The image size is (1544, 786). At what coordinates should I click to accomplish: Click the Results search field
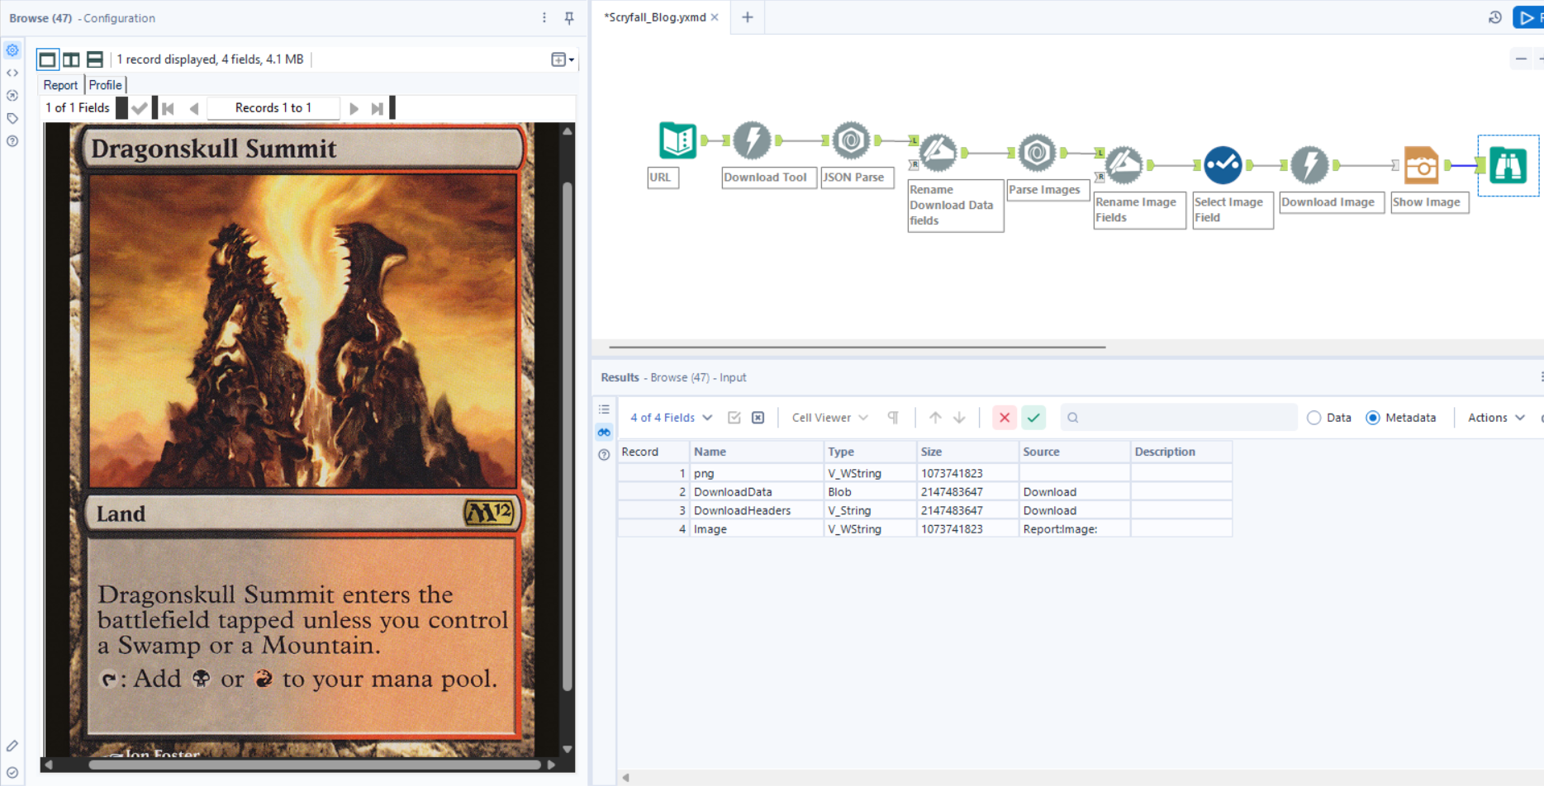[1178, 418]
